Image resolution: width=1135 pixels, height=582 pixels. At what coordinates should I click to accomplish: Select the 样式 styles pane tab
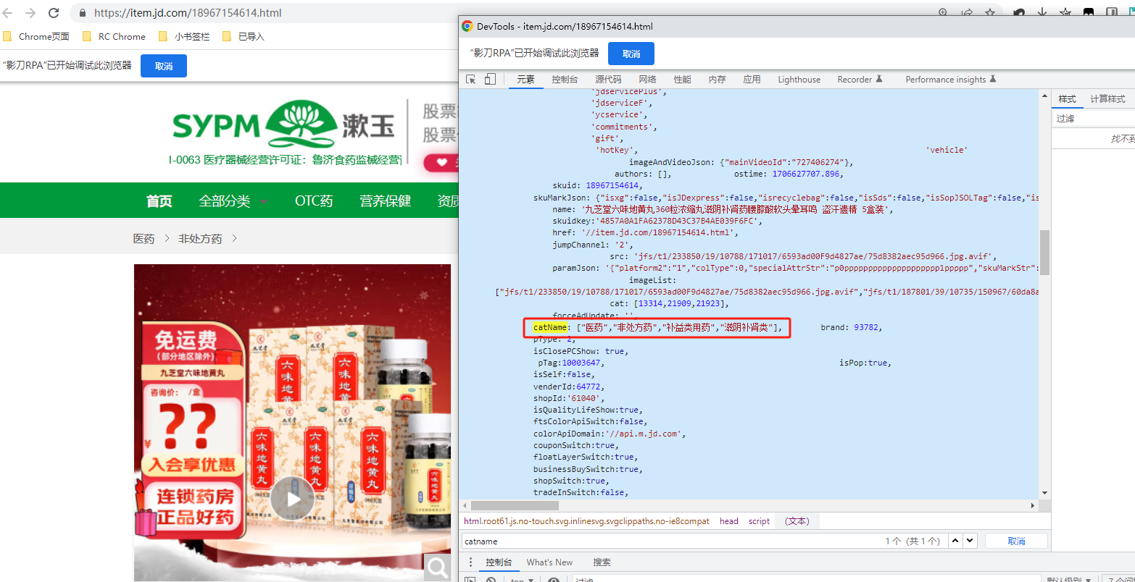tap(1067, 99)
